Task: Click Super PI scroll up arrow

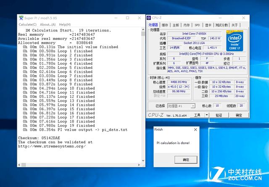Action: point(143,29)
